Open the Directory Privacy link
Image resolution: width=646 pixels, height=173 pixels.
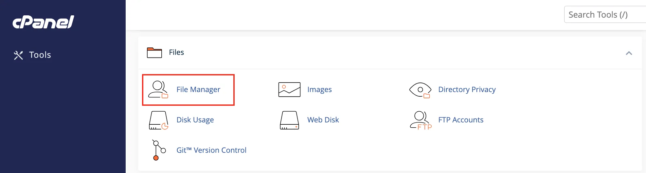pyautogui.click(x=467, y=89)
